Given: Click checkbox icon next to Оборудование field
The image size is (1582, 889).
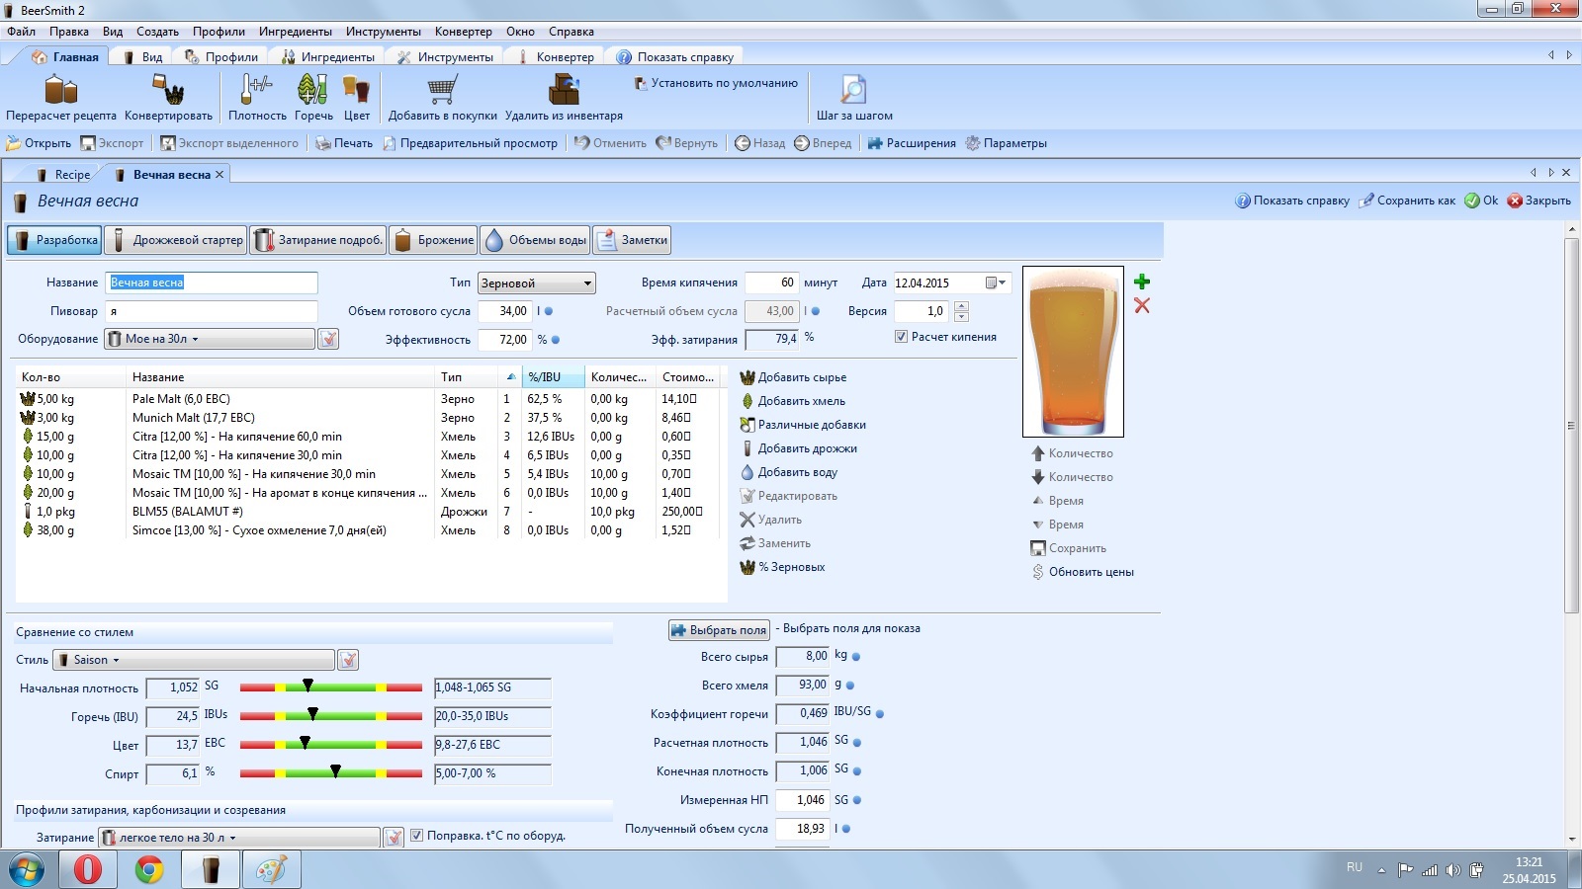Looking at the screenshot, I should tap(329, 339).
